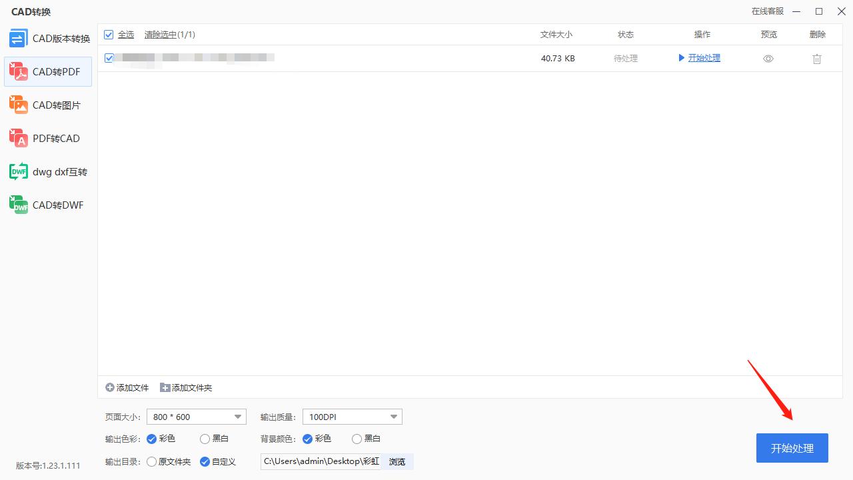Viewport: 853px width, 480px height.
Task: Open the CAD转DWF converter
Action: pyautogui.click(x=47, y=205)
